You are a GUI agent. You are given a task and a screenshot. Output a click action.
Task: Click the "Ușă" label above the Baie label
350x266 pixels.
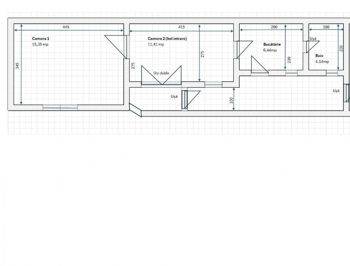[x=313, y=39]
